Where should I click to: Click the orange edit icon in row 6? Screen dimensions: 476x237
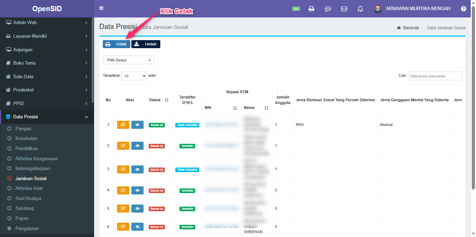tap(123, 227)
